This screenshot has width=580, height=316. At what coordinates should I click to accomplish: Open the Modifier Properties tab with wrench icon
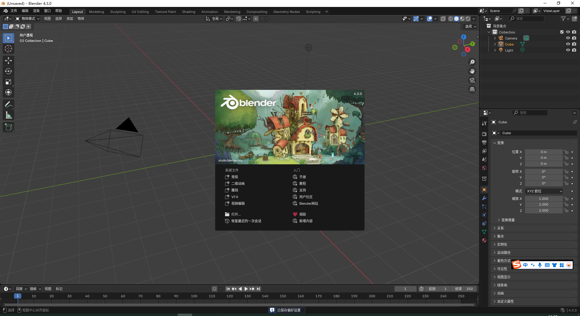(x=484, y=198)
